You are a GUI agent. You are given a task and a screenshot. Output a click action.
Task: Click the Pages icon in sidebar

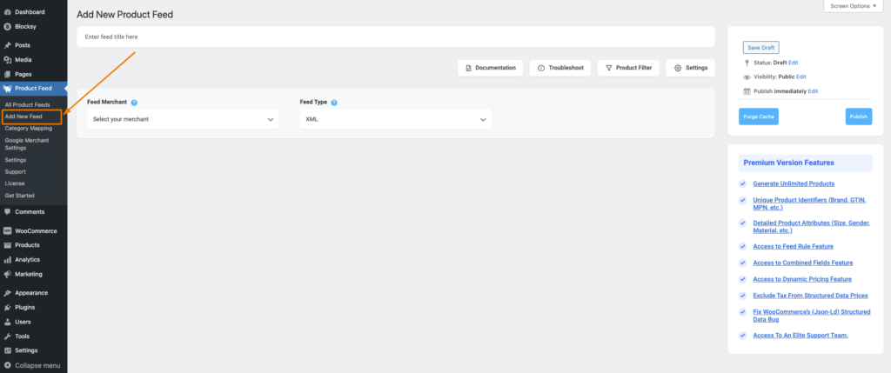coord(7,75)
